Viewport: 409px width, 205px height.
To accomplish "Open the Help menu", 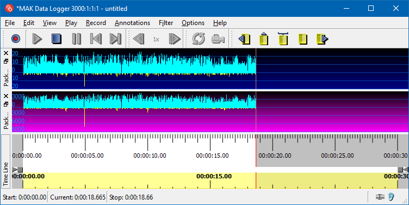I will [x=220, y=23].
